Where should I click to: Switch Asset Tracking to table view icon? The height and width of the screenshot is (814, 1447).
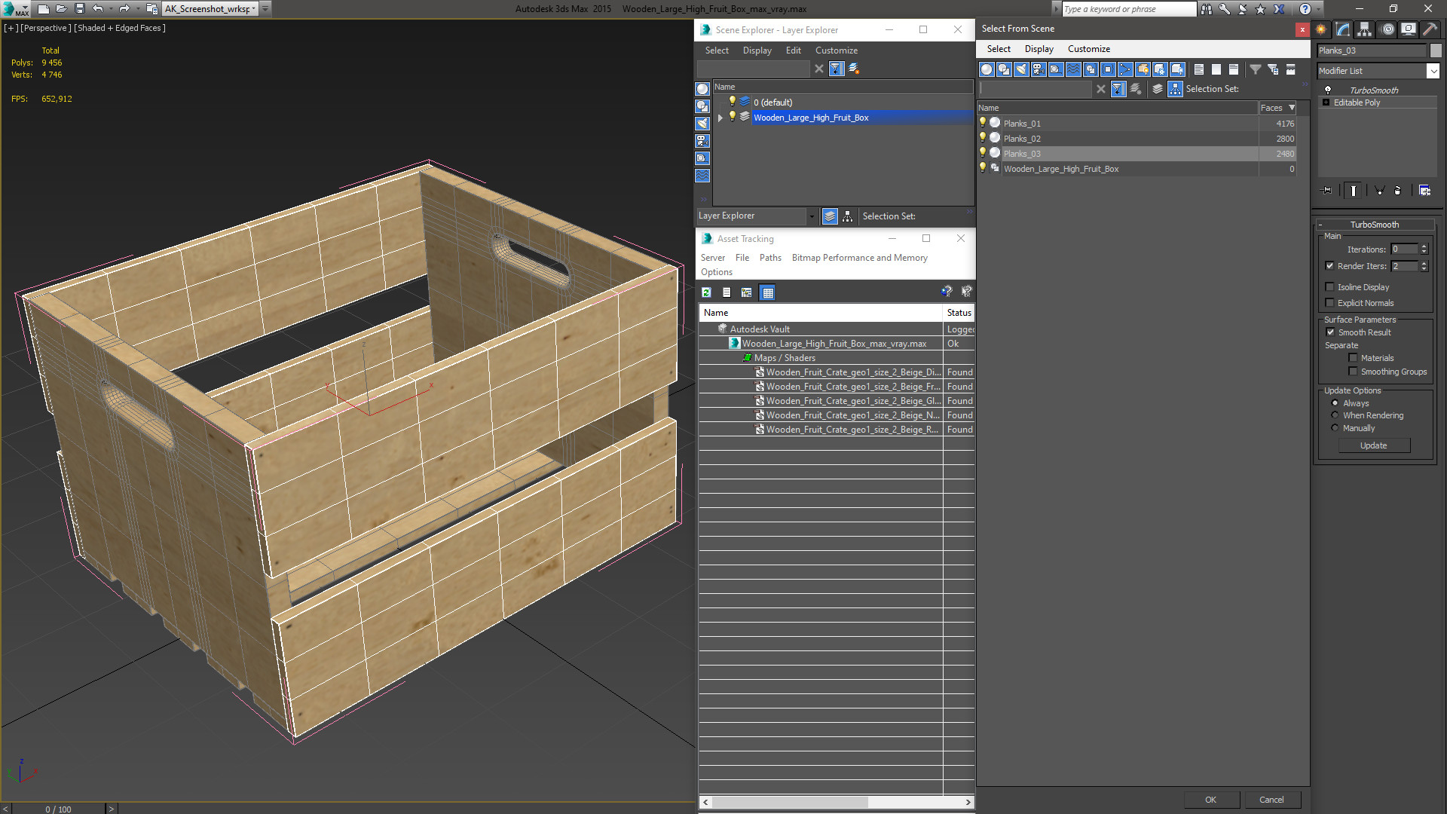point(767,292)
